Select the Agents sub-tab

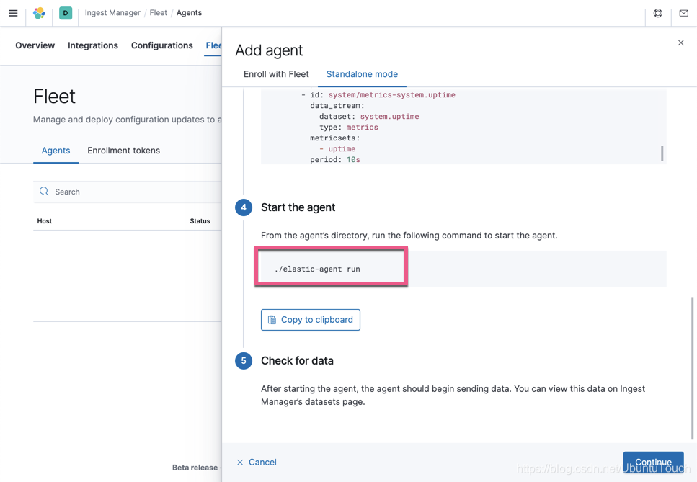tap(56, 151)
